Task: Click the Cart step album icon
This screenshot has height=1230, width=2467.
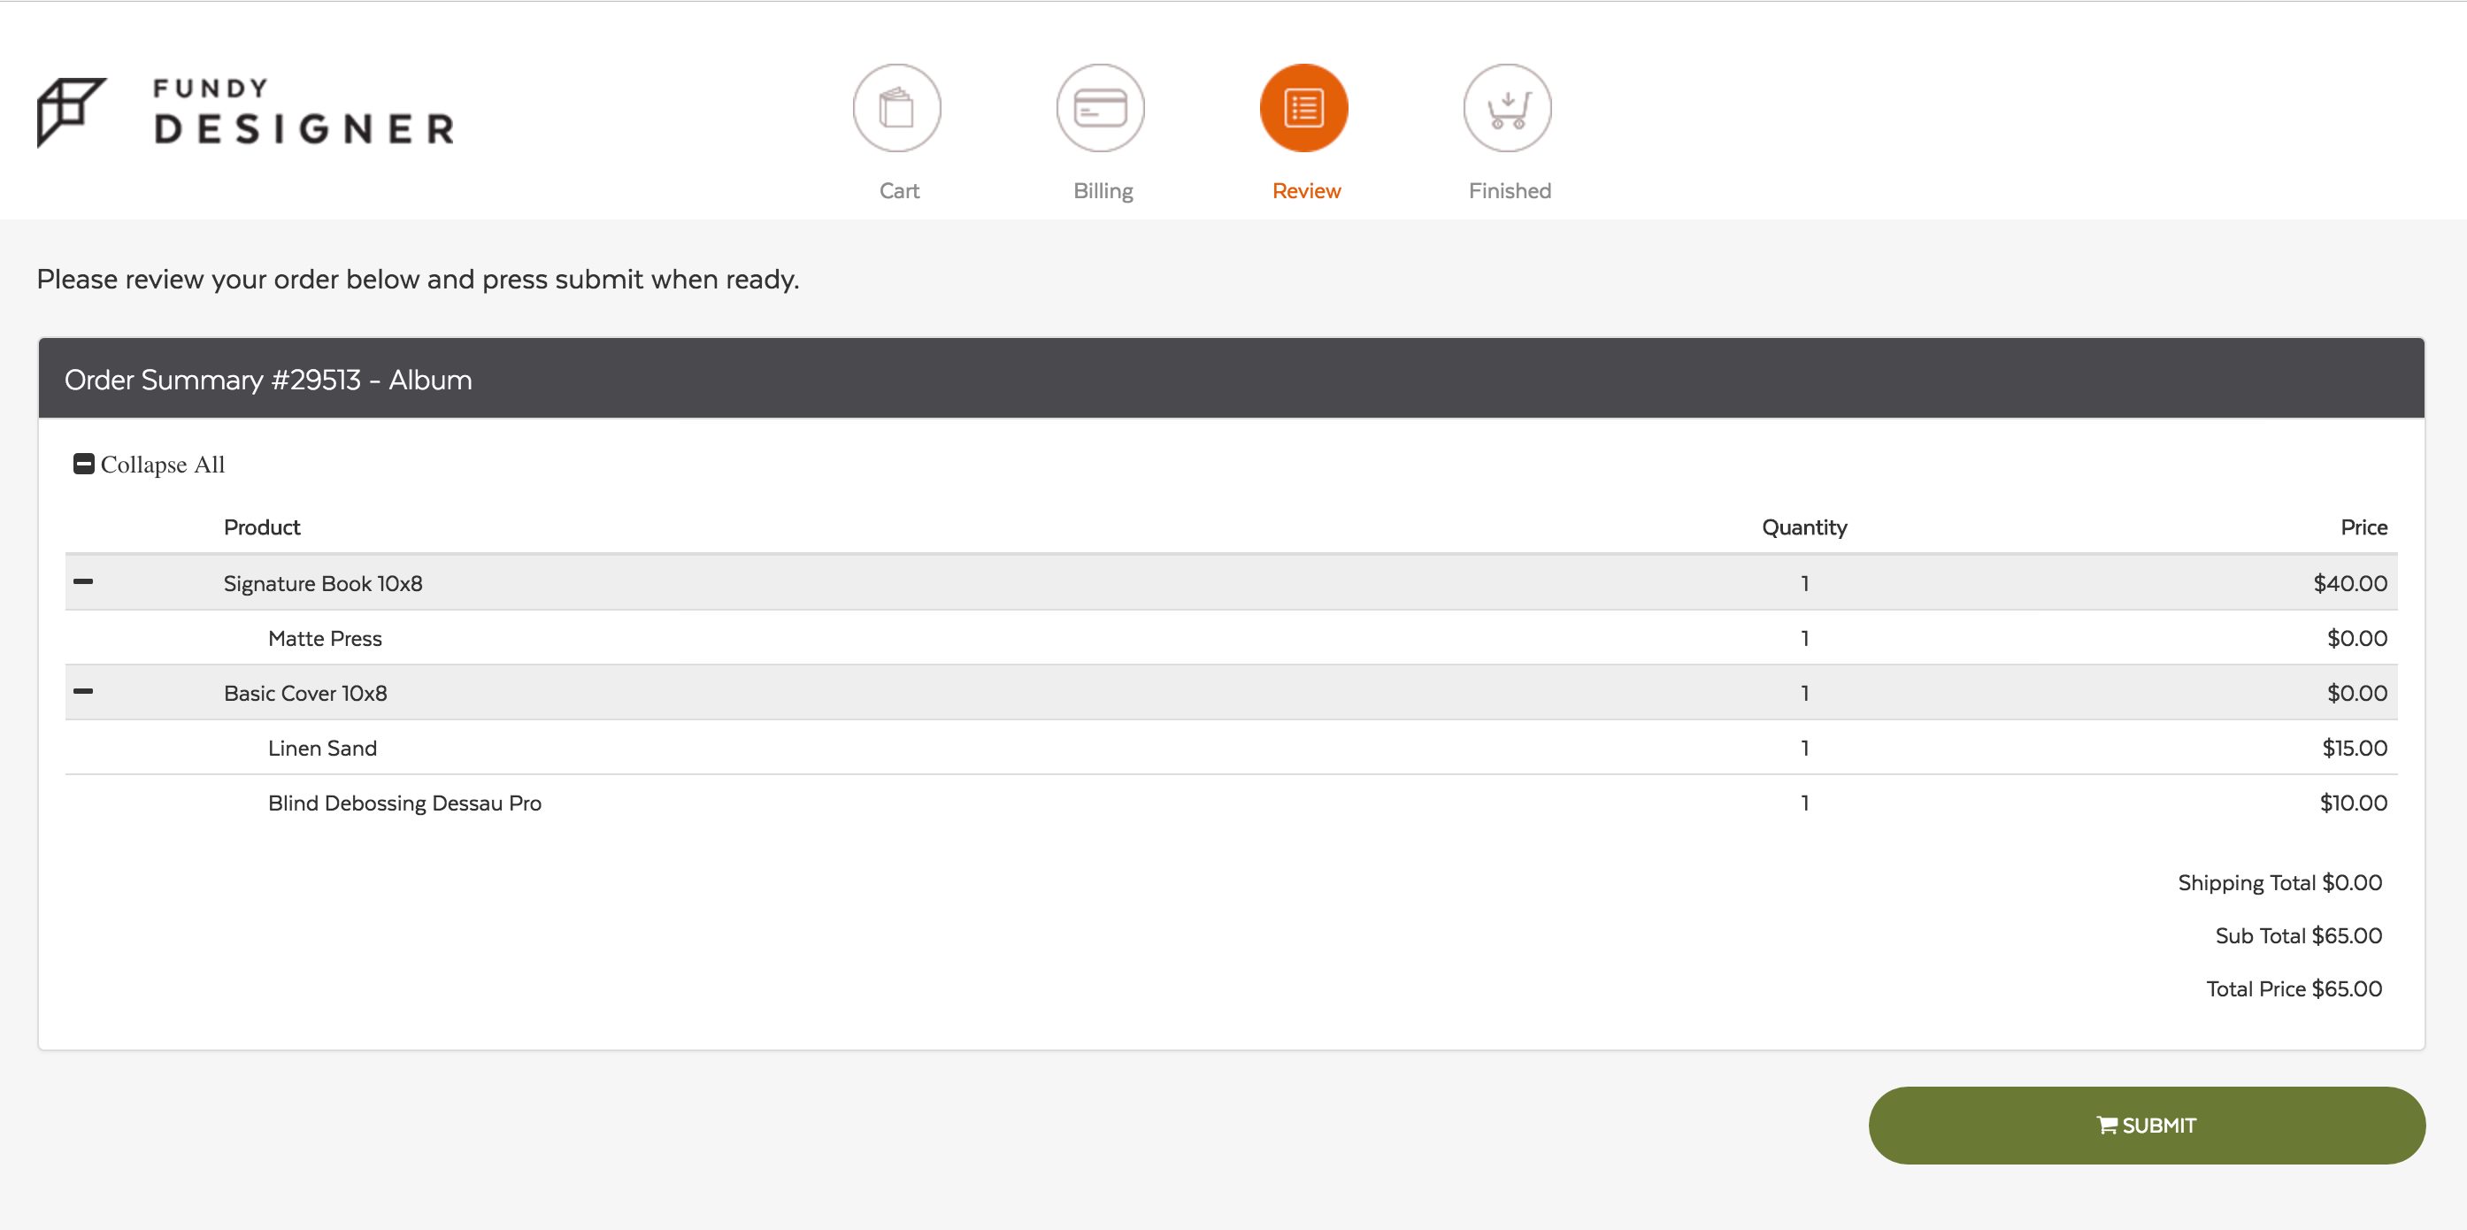Action: click(x=896, y=108)
